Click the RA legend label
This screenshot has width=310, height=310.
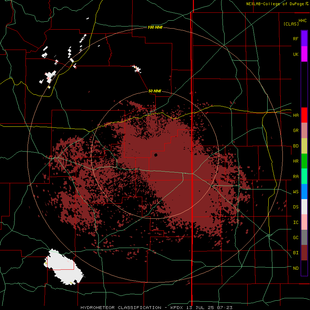tap(296, 176)
